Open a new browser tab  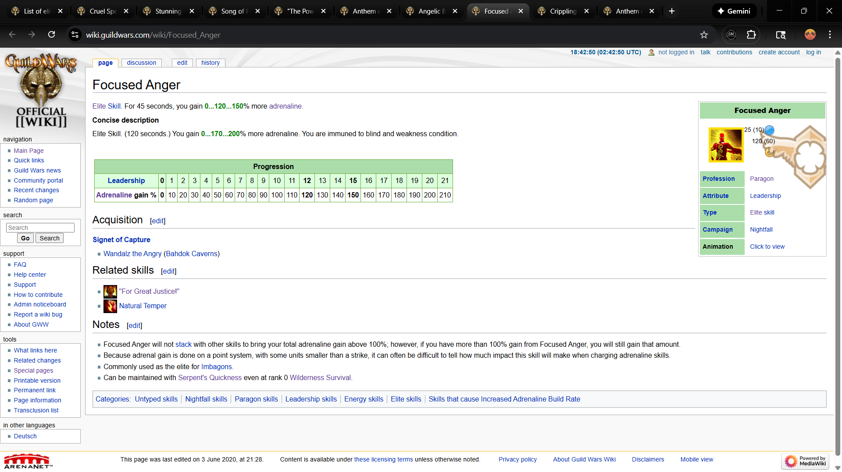671,11
